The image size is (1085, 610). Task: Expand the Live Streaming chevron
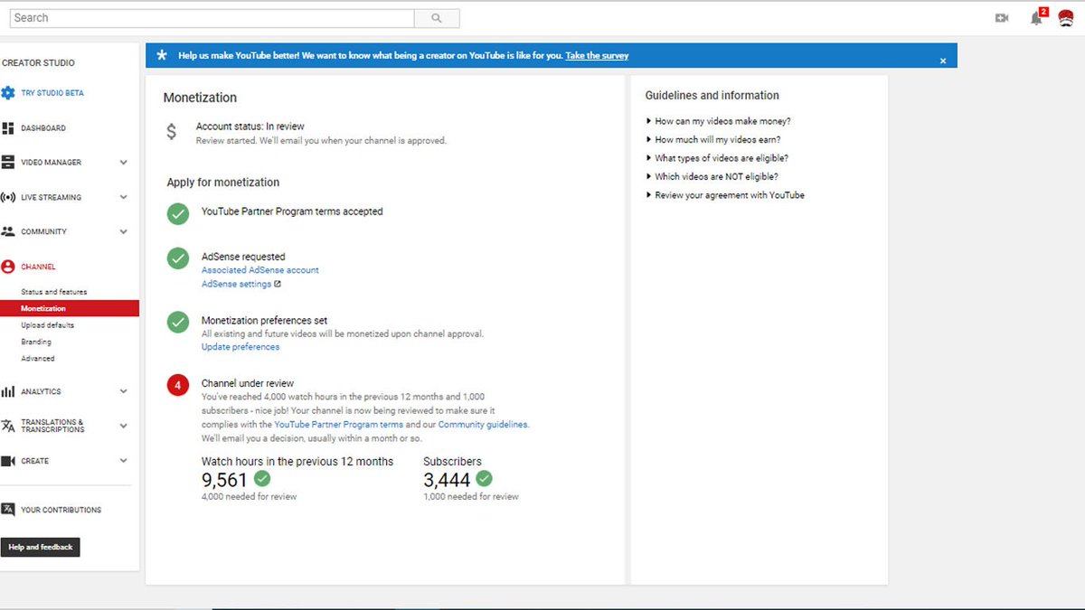(x=124, y=197)
